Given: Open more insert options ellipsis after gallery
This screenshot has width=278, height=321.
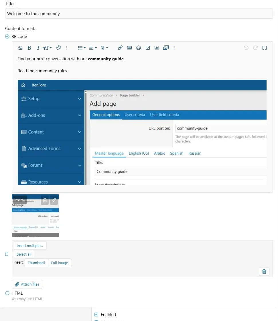Looking at the screenshot, I should (174, 48).
